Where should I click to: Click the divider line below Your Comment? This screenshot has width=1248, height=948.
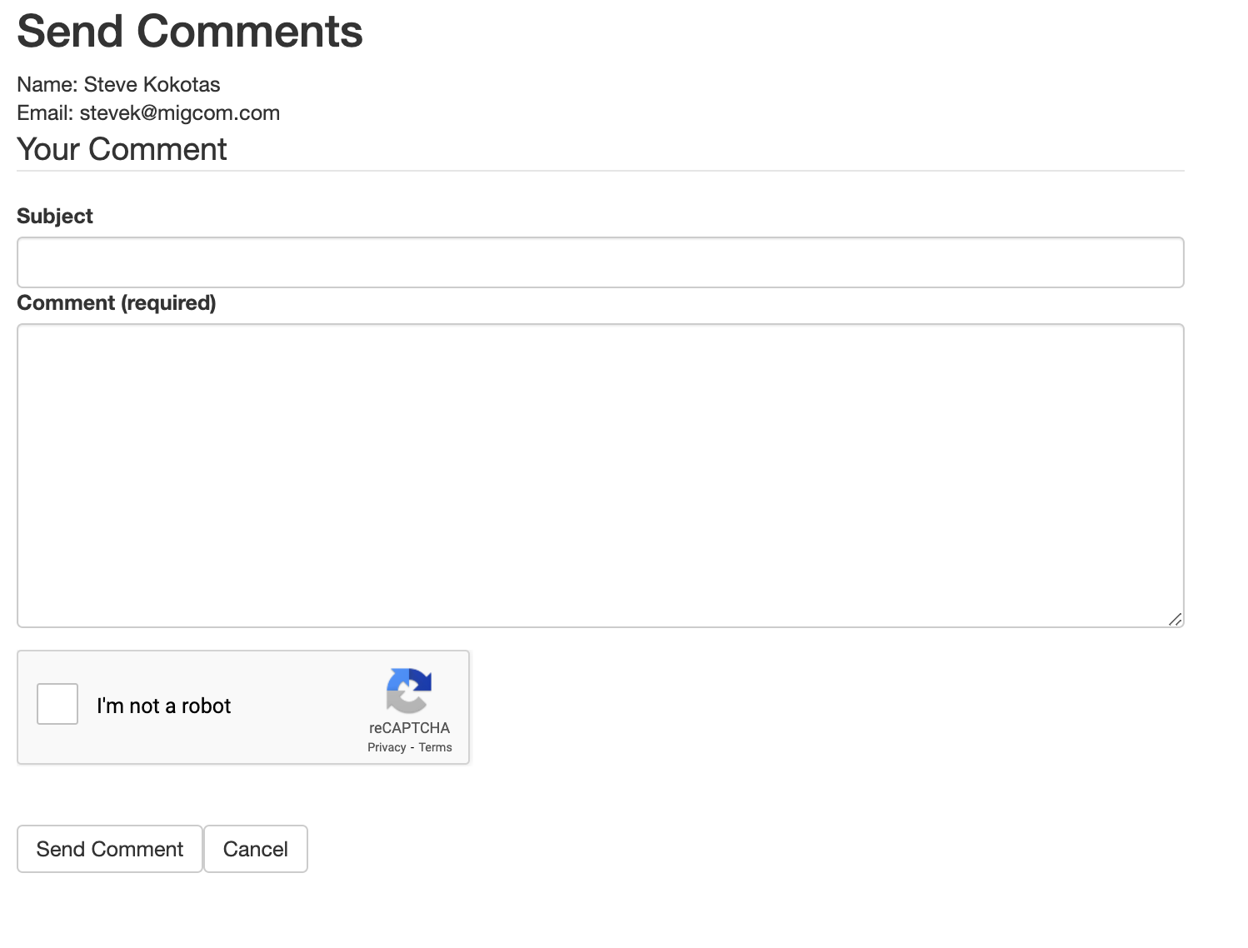pyautogui.click(x=600, y=171)
